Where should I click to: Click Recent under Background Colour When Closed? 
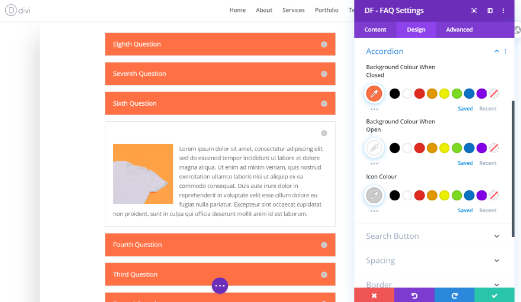coord(488,109)
